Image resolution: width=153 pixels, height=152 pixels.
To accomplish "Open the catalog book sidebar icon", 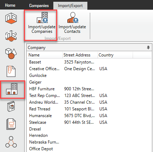I will (11, 107).
